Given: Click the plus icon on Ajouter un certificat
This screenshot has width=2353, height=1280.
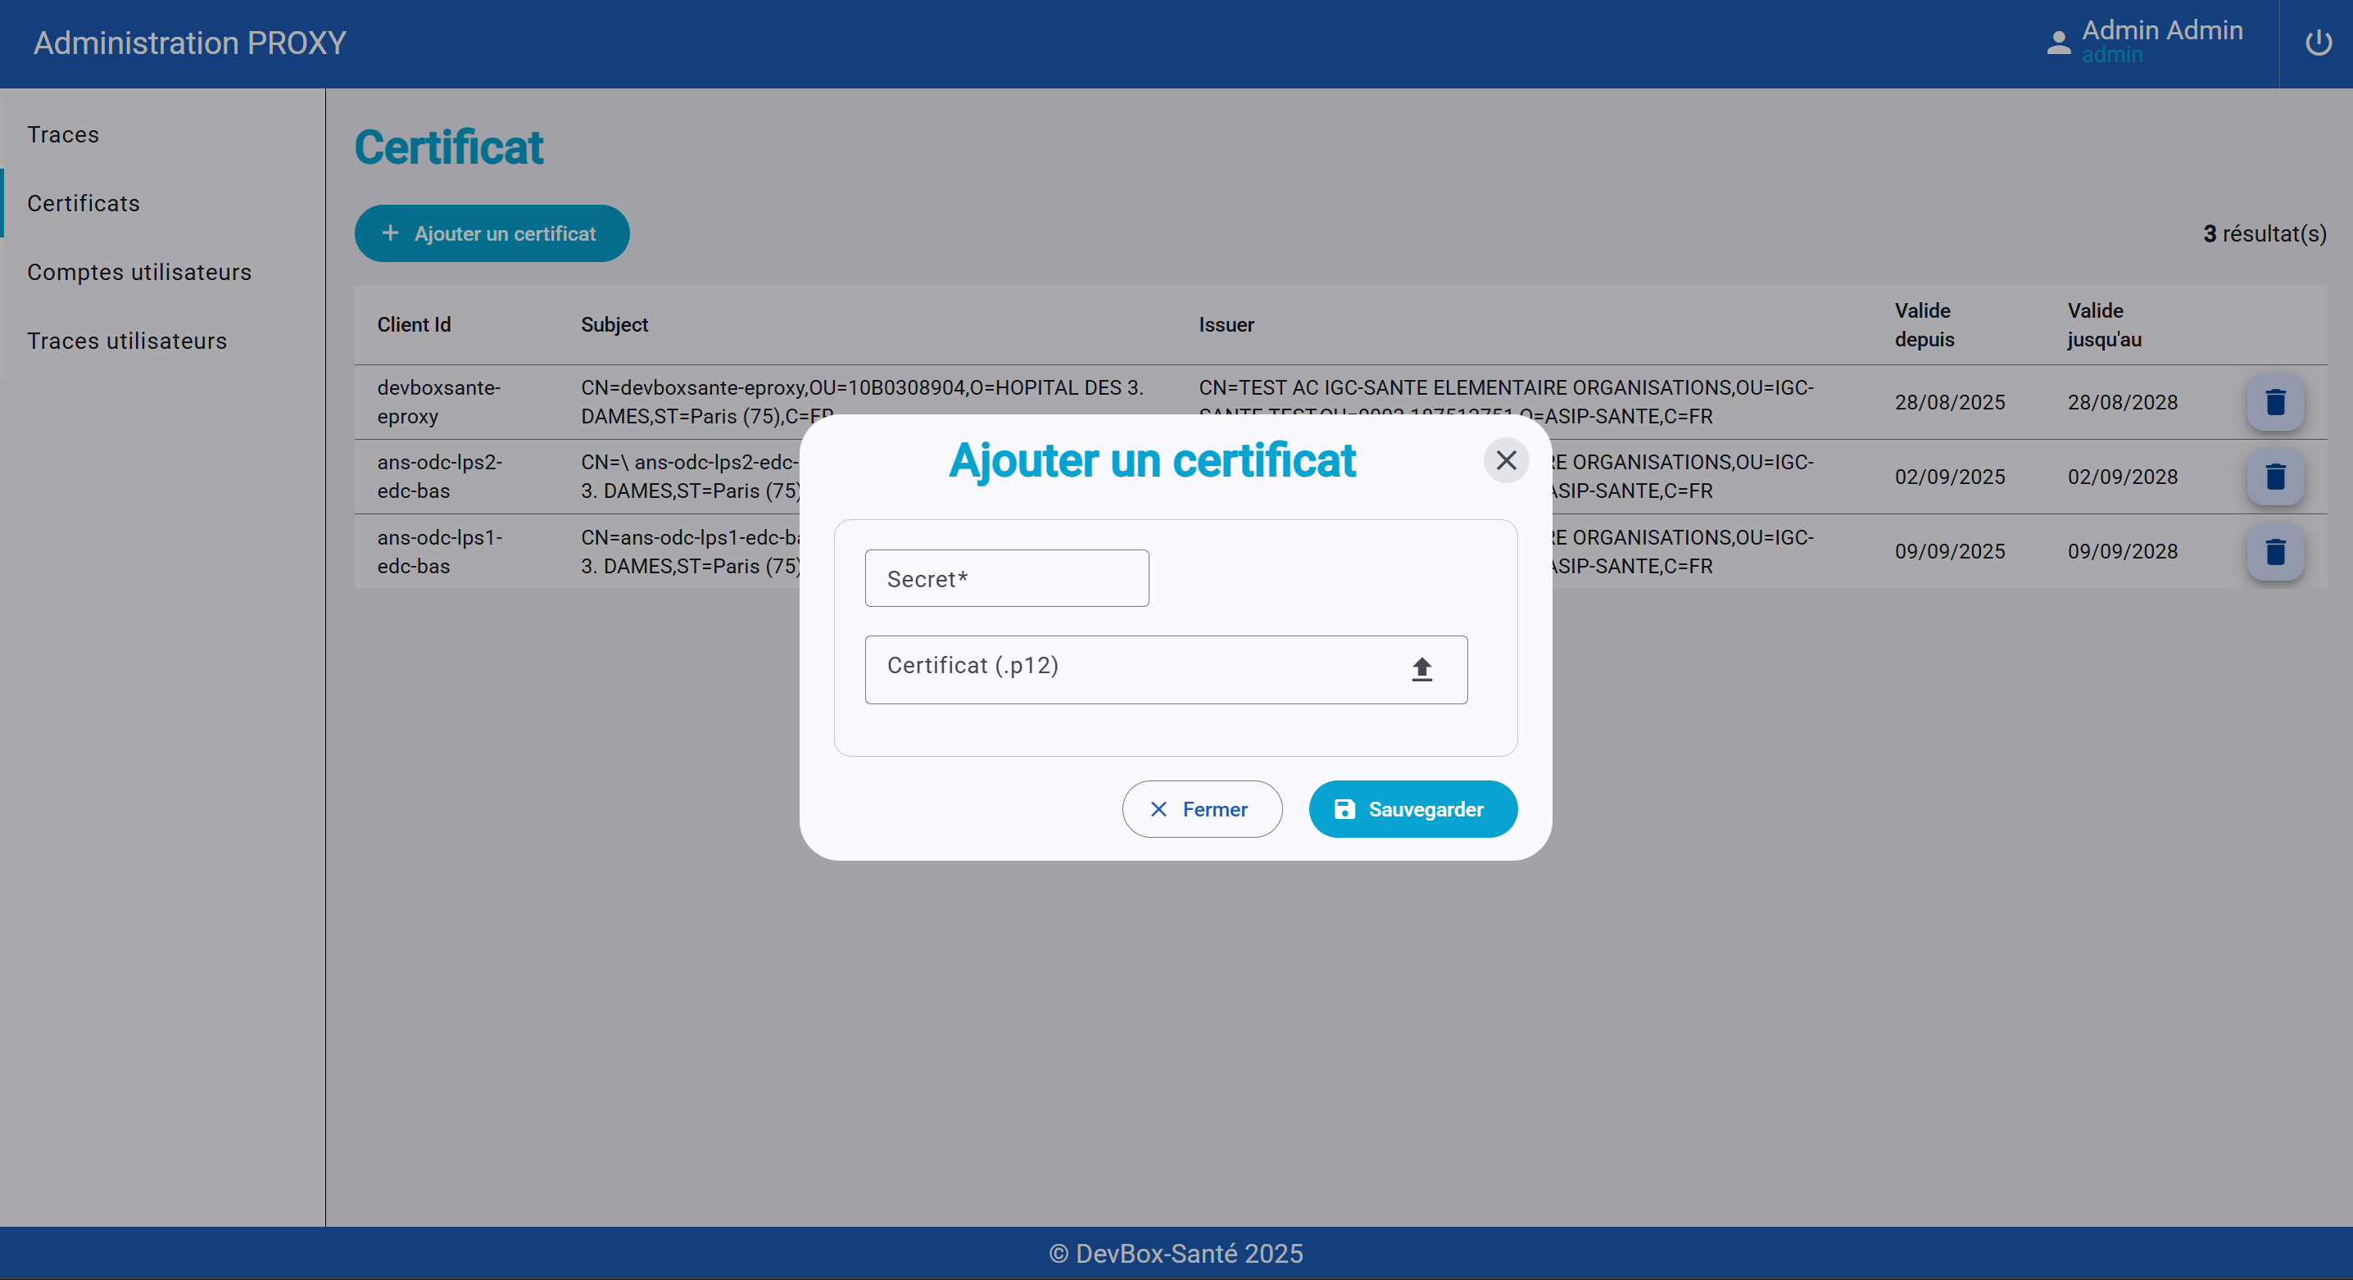Looking at the screenshot, I should pyautogui.click(x=392, y=233).
